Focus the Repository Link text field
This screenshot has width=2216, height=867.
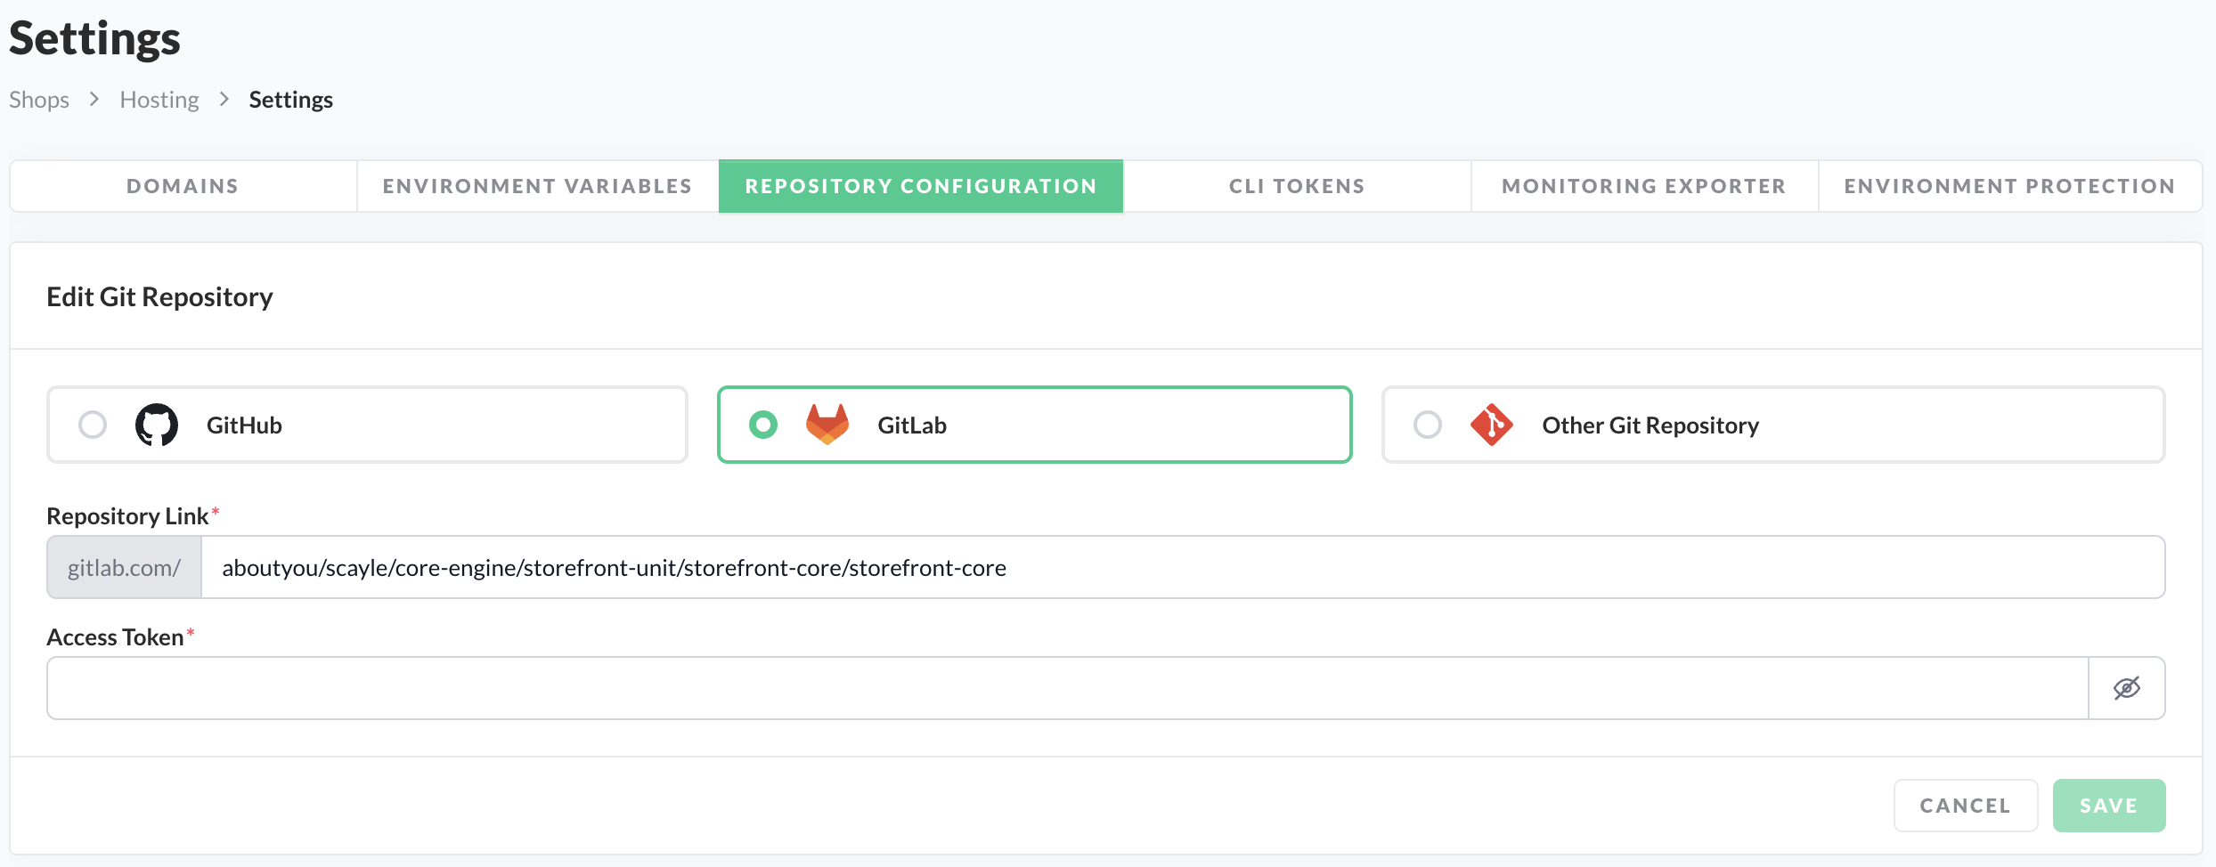tap(1183, 568)
